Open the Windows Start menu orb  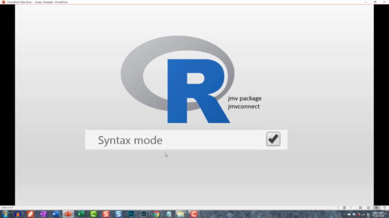coord(5,214)
